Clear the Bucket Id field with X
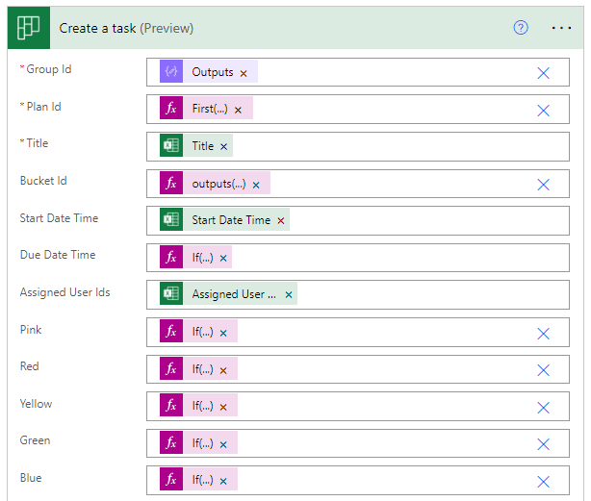Viewport: 591px width, 501px height. 543,185
